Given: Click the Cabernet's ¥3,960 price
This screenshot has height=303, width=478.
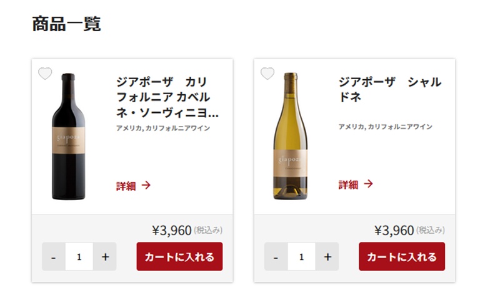Looking at the screenshot, I should click(172, 231).
